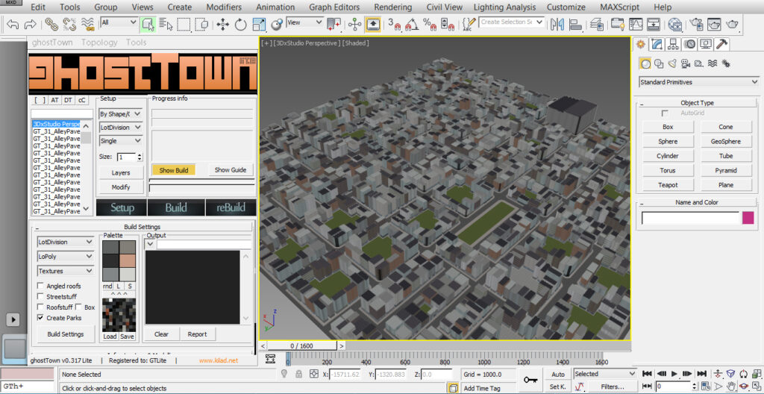Open the Rendering menu
This screenshot has height=394, width=764.
point(392,7)
